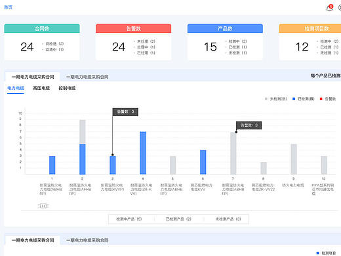Click 告警数: 3 tooltip above bar 7
The image size is (341, 256).
pos(249,125)
